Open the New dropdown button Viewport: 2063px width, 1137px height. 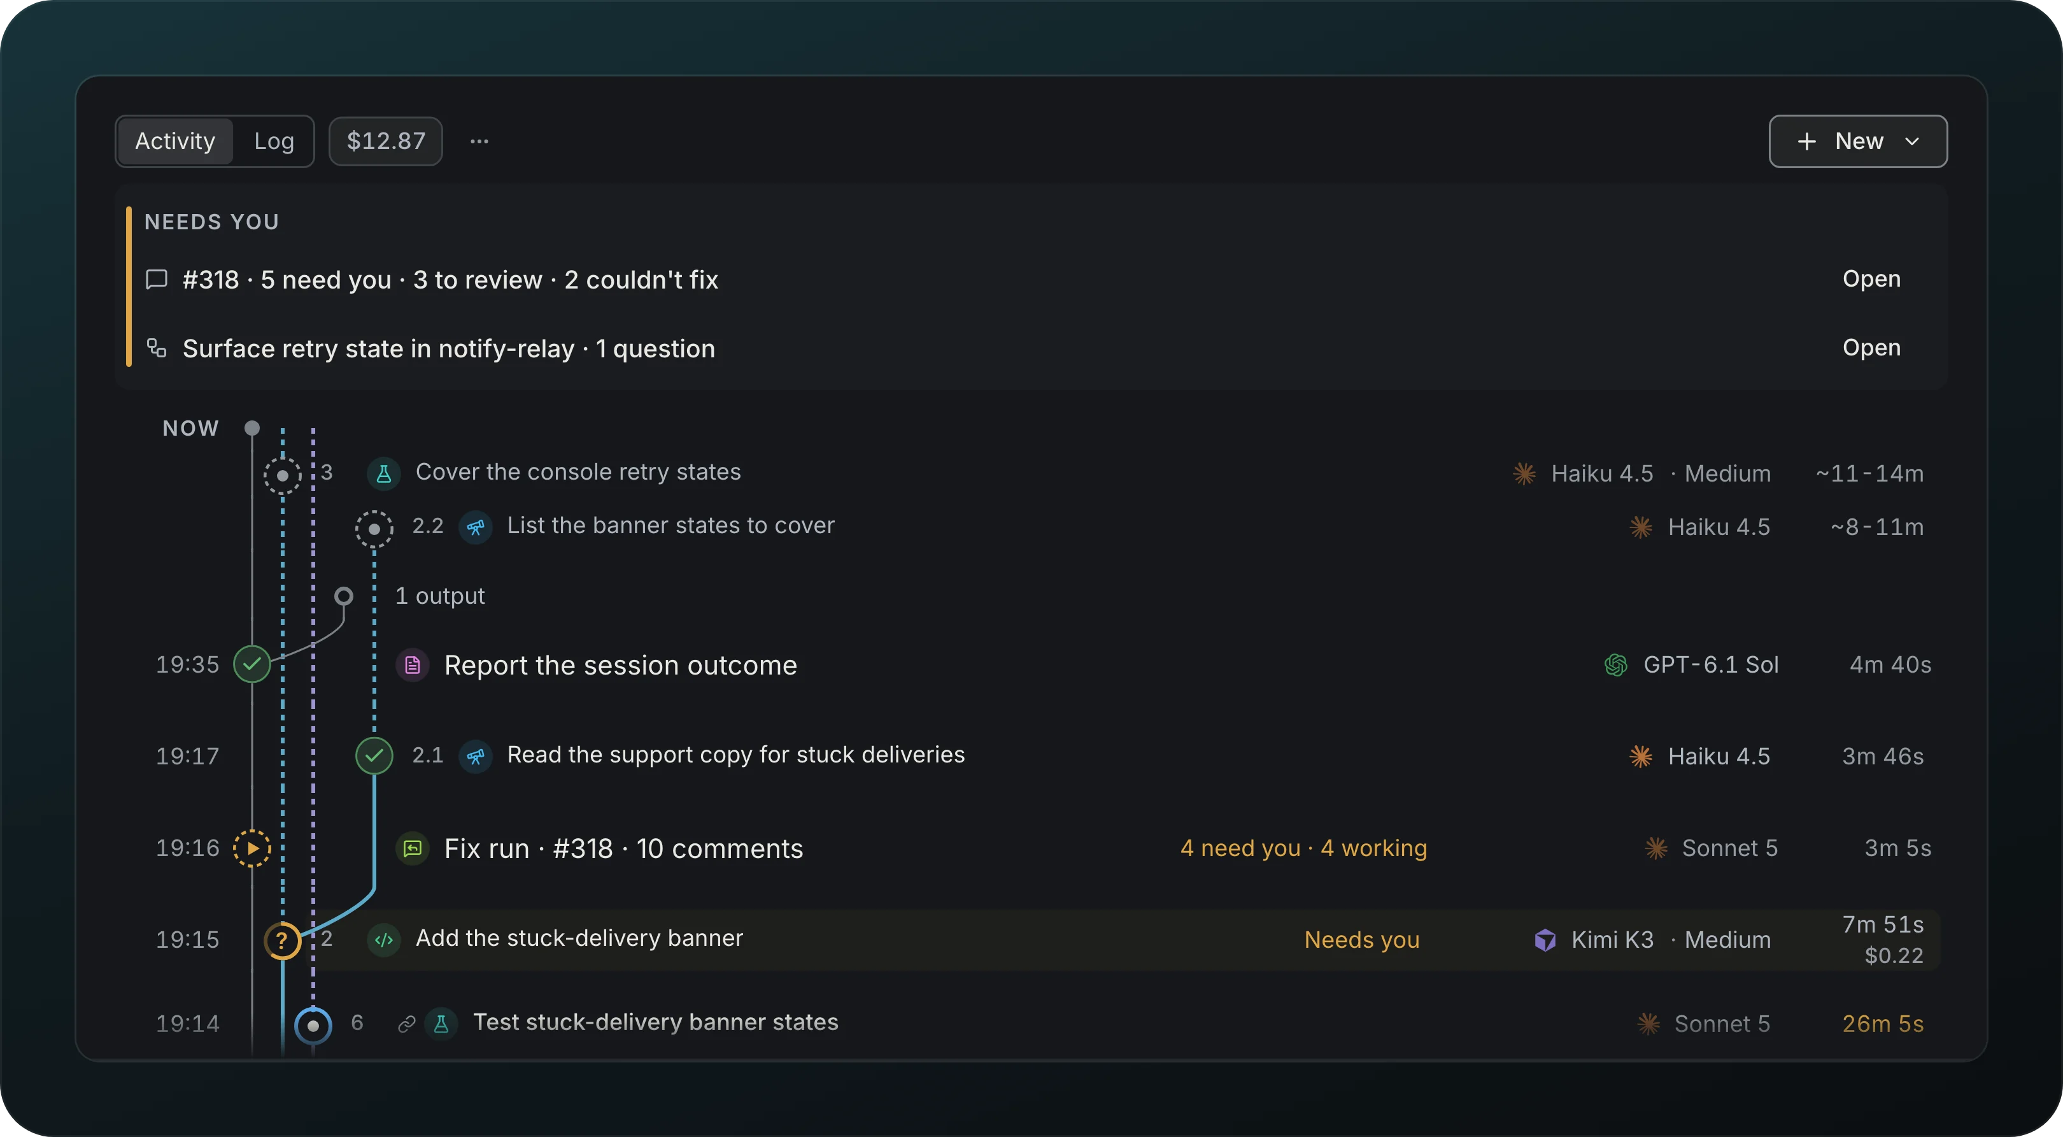pyautogui.click(x=1858, y=141)
